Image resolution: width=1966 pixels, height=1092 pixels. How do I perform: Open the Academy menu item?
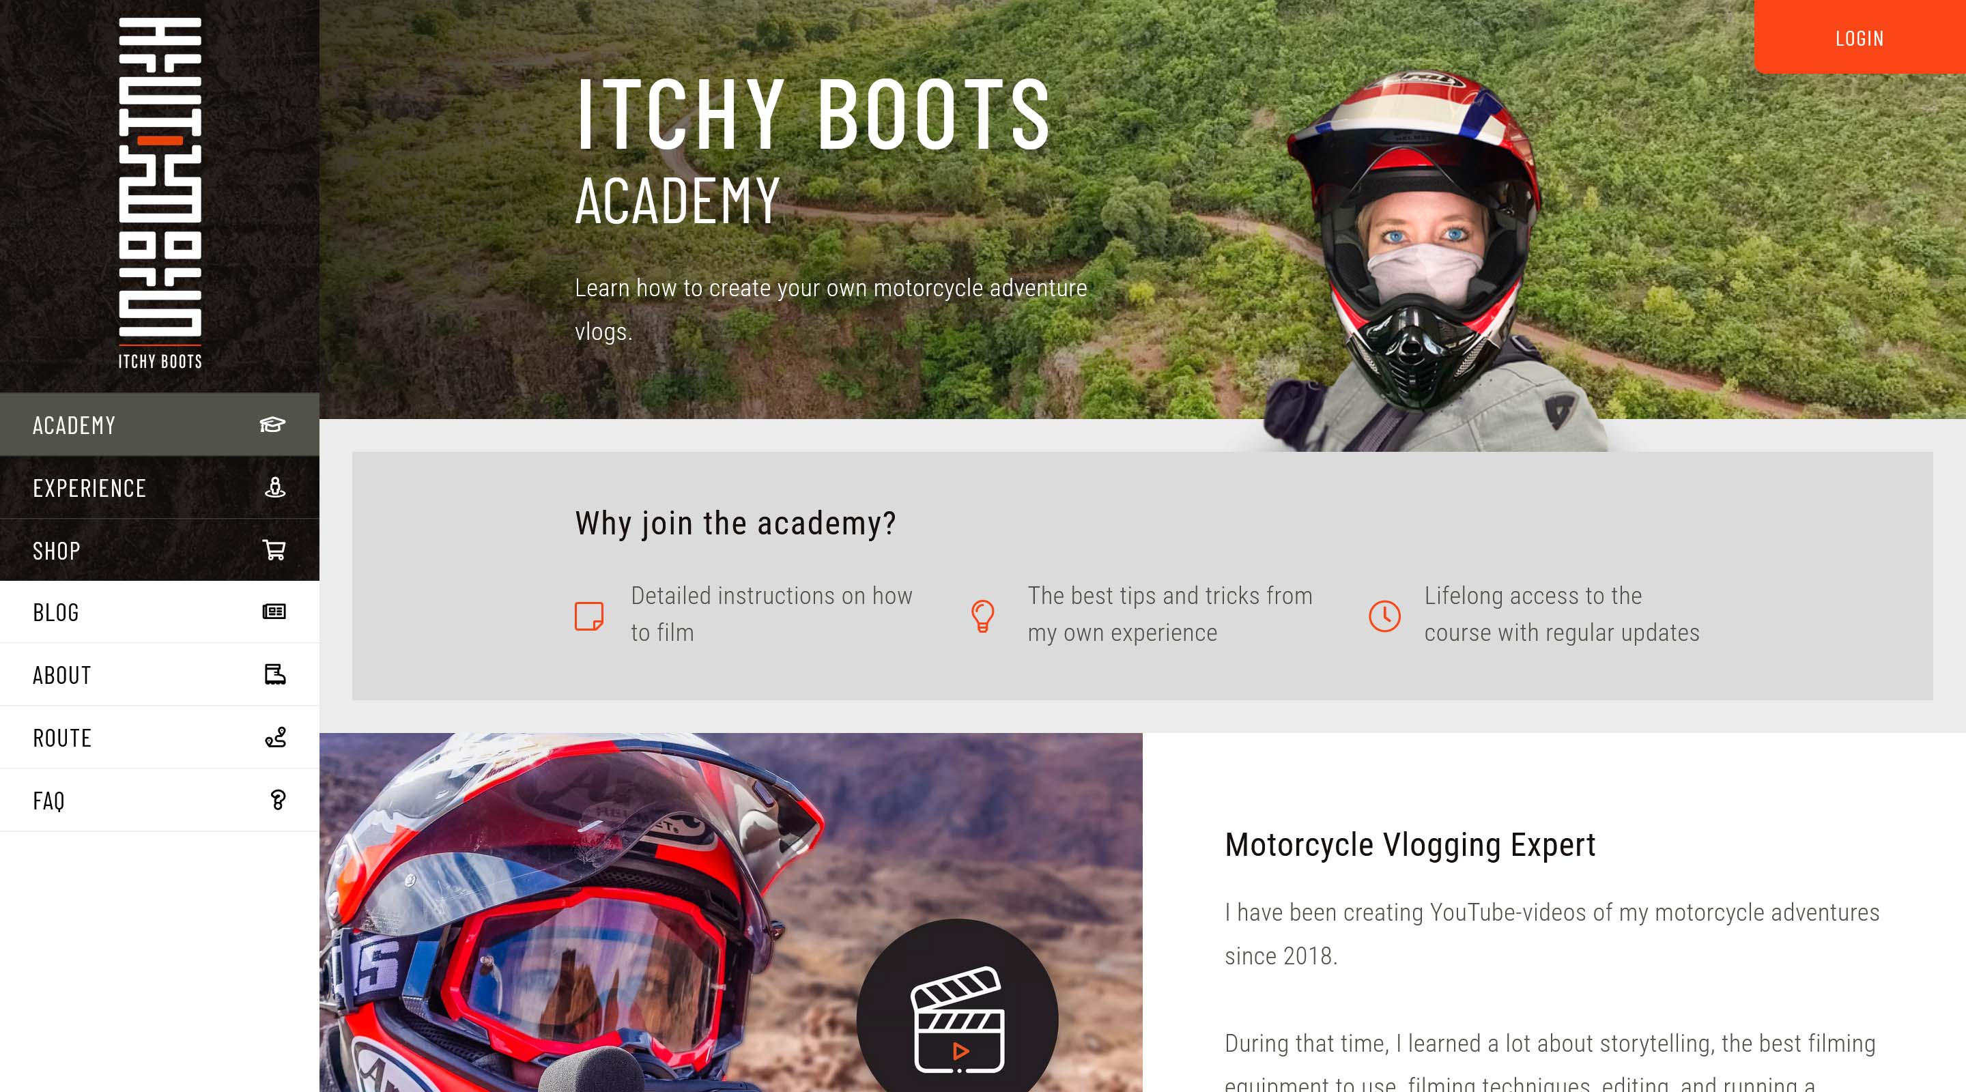160,425
